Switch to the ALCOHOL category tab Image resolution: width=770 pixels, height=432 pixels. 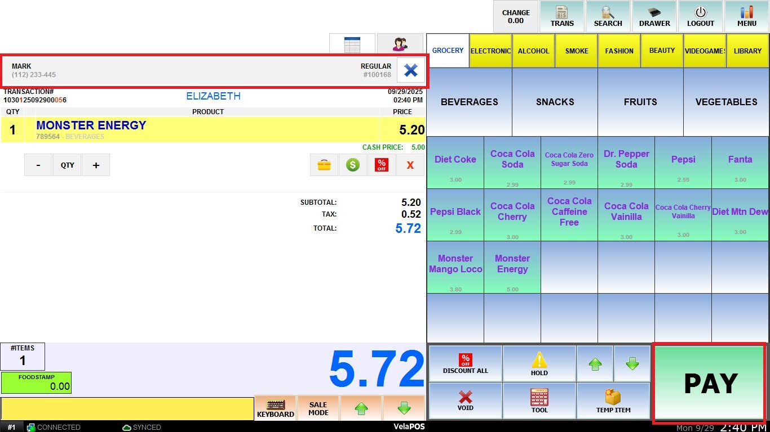pos(533,51)
